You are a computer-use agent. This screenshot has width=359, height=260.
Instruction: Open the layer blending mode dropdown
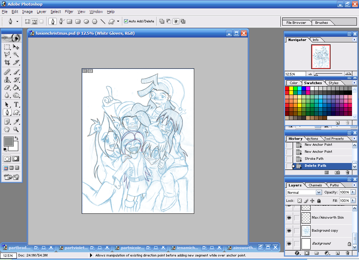(x=319, y=192)
